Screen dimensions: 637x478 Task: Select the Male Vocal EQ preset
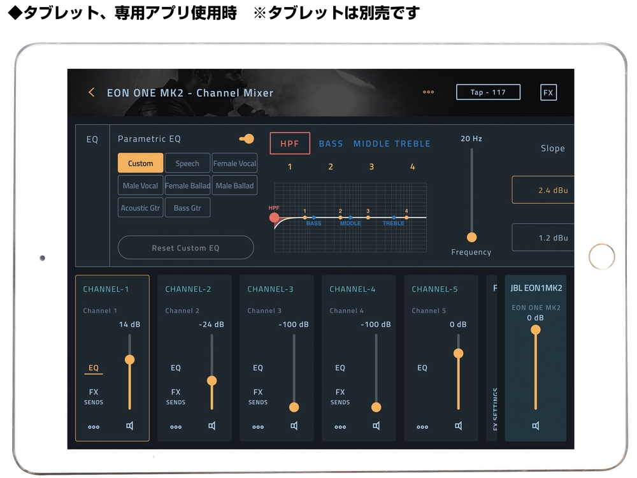pyautogui.click(x=141, y=185)
